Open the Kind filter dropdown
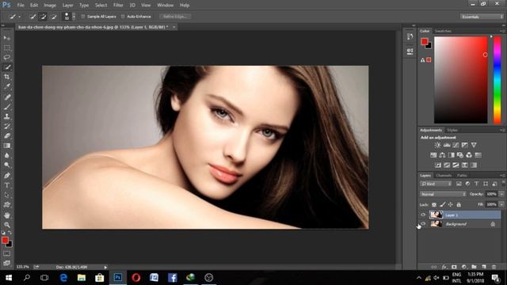This screenshot has width=507, height=285. point(436,184)
